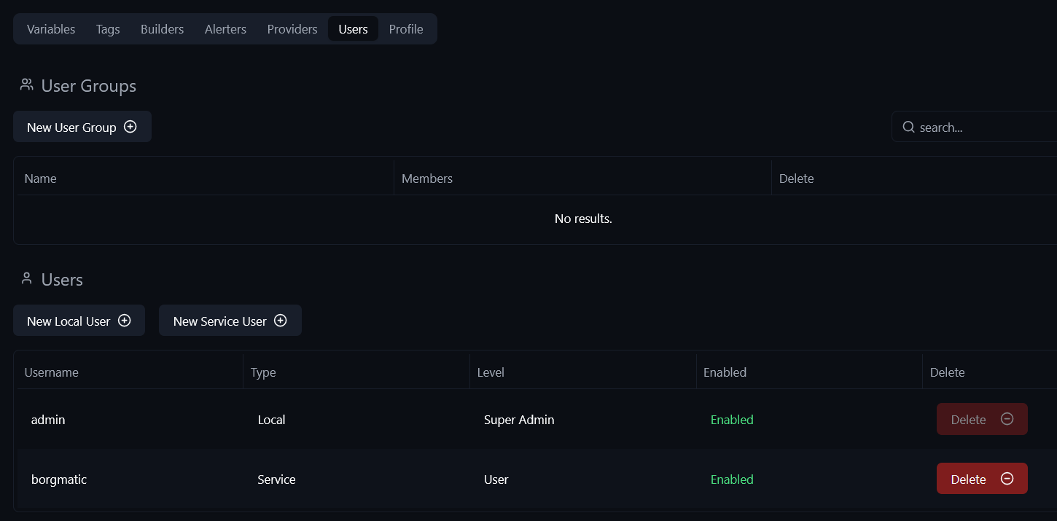Image resolution: width=1057 pixels, height=521 pixels.
Task: Sort users by the Level column header
Action: pyautogui.click(x=491, y=372)
